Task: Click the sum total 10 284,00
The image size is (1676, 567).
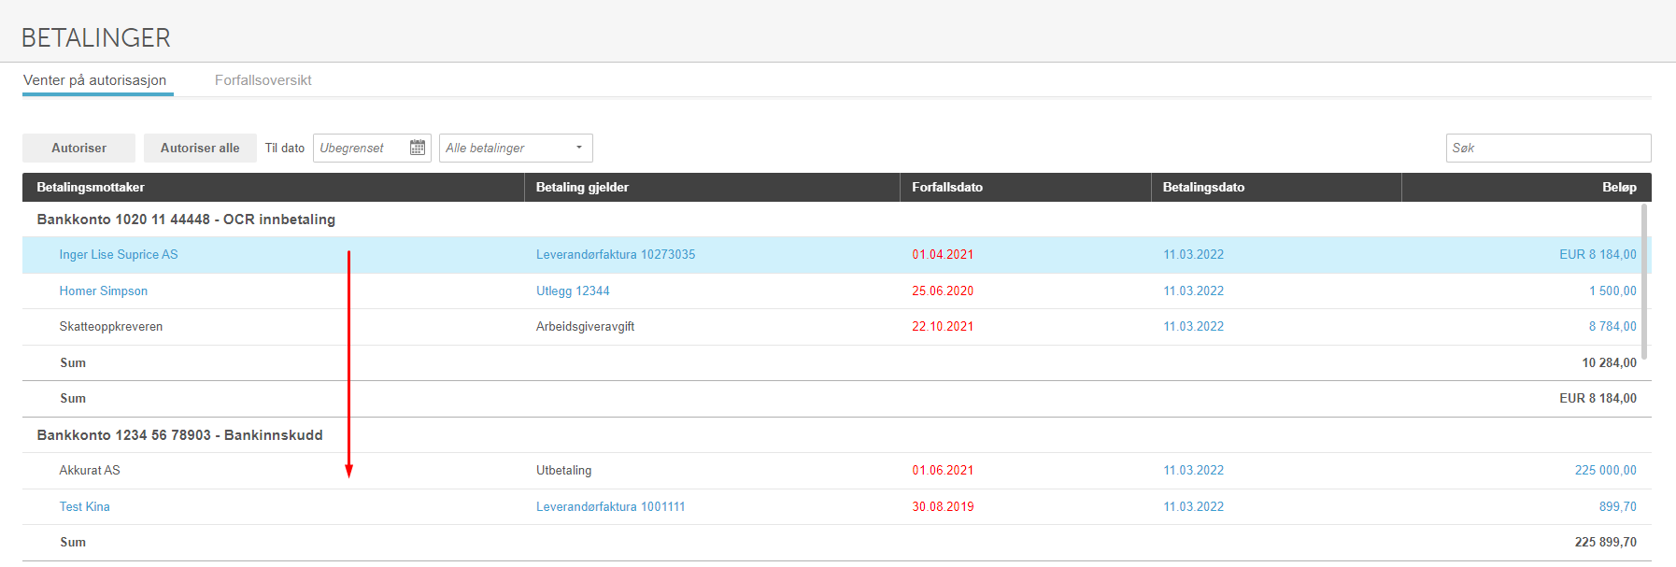Action: click(x=1609, y=362)
